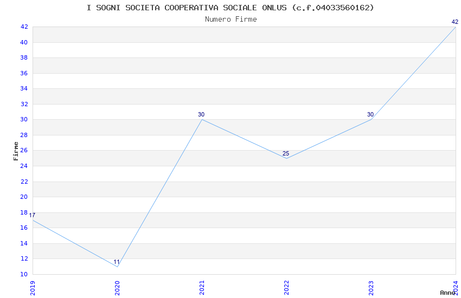The height and width of the screenshot is (298, 461).
Task: Click y-axis tick 12
Action: pos(24,258)
